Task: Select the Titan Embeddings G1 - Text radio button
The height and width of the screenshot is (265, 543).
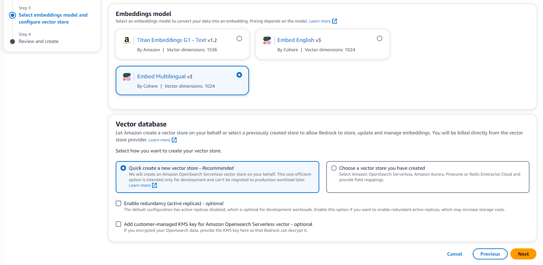Action: pyautogui.click(x=239, y=38)
